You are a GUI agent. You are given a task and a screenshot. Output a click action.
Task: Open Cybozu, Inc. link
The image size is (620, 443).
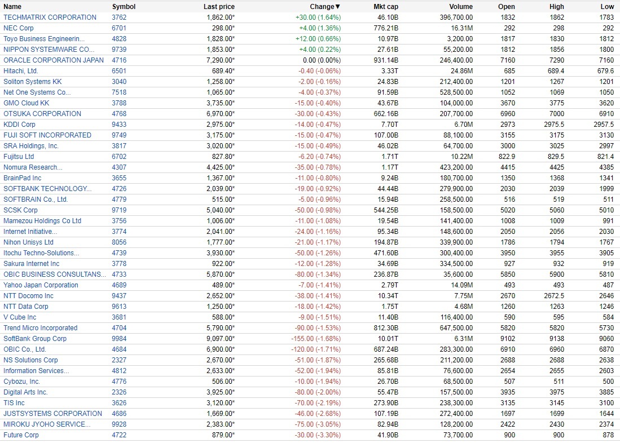(22, 381)
